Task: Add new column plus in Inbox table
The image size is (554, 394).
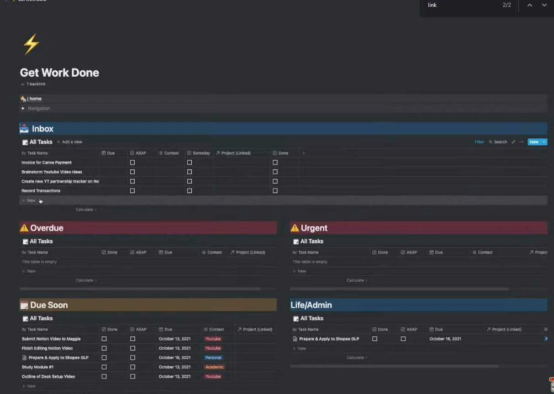Action: (303, 153)
